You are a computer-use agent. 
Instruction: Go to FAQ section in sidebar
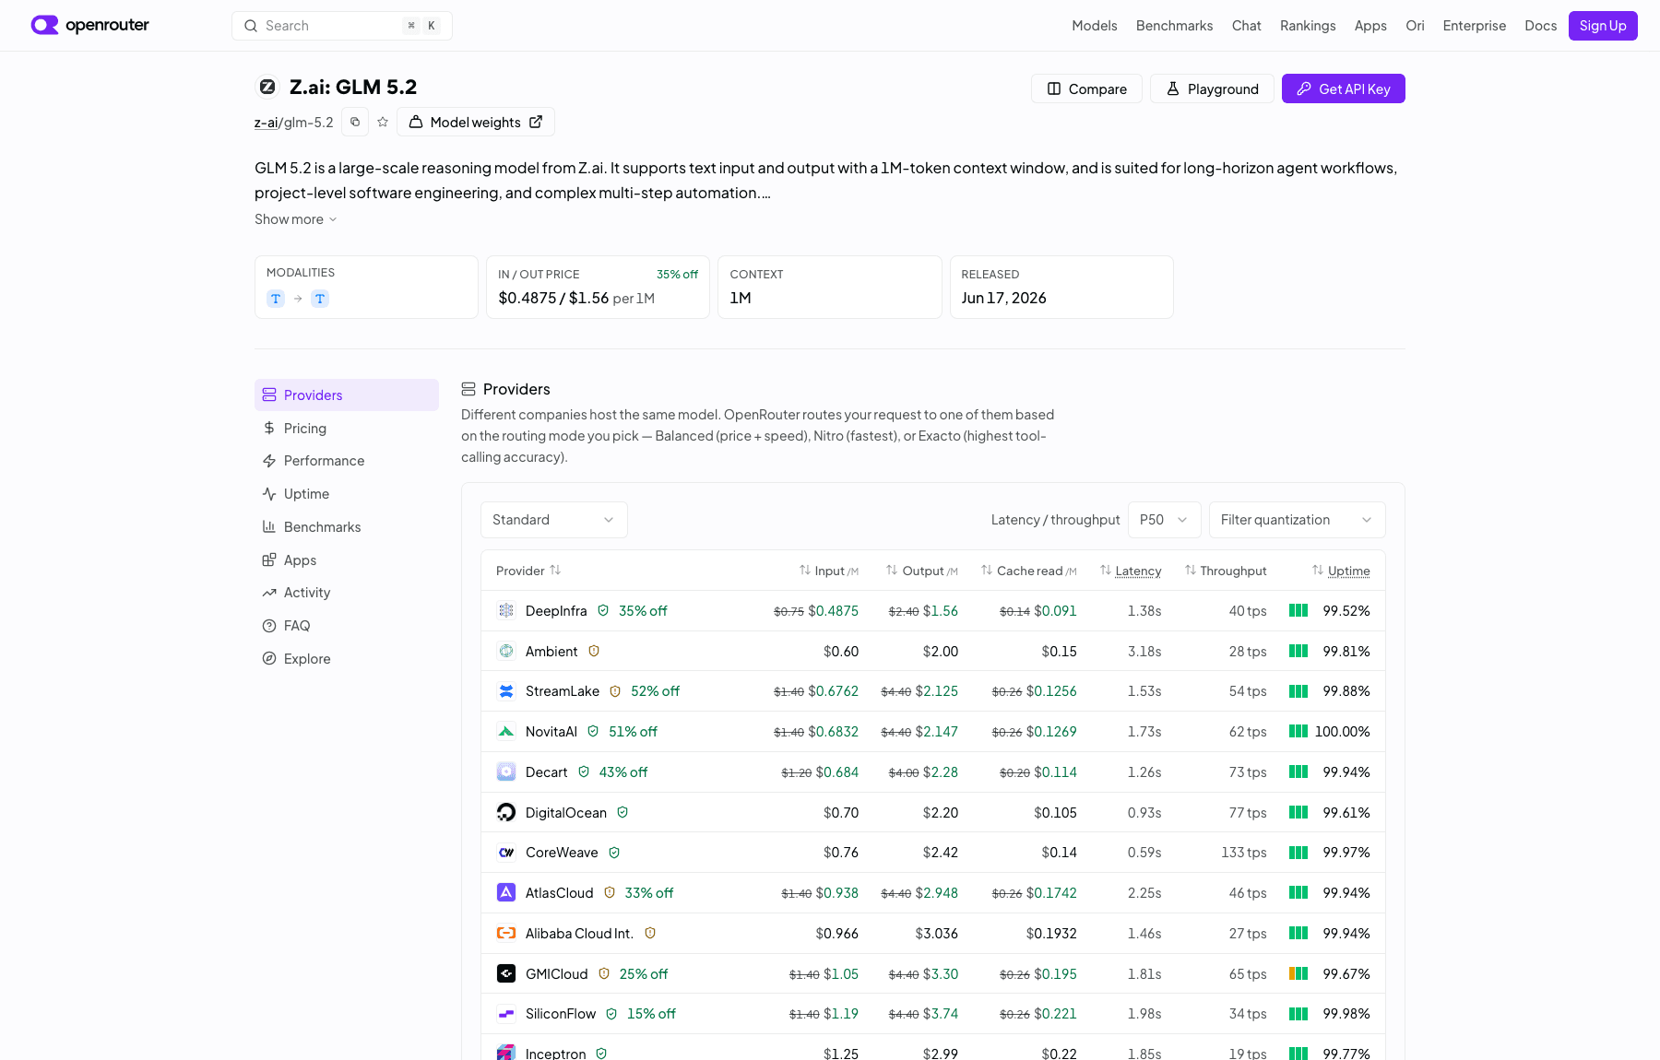click(x=347, y=626)
